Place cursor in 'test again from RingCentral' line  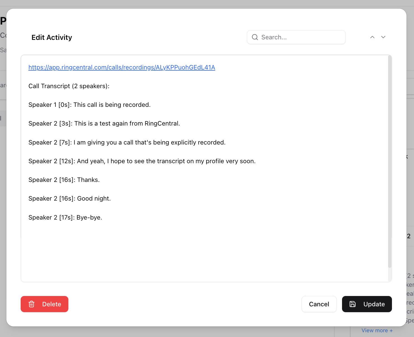104,124
